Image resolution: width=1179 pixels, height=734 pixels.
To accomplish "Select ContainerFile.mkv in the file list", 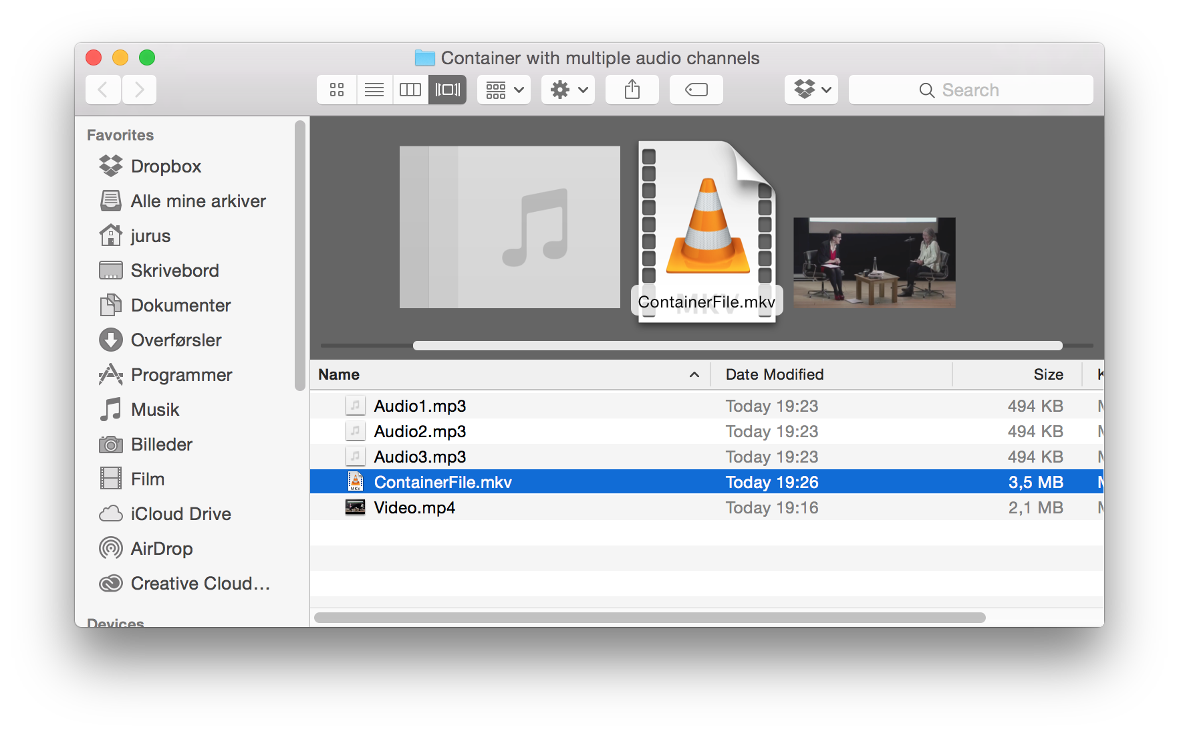I will (706, 482).
